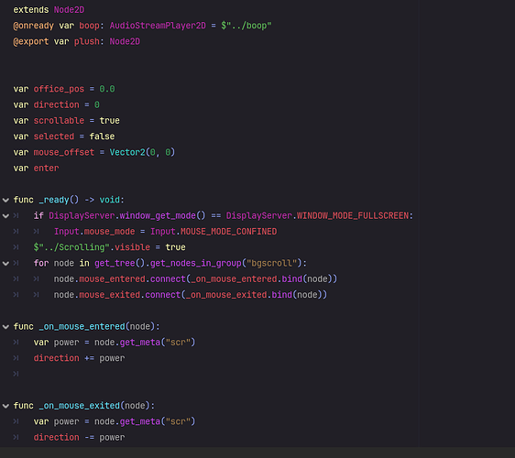Click _on_mouse_exited inside the connect call
This screenshot has width=515, height=458.
[x=226, y=295]
